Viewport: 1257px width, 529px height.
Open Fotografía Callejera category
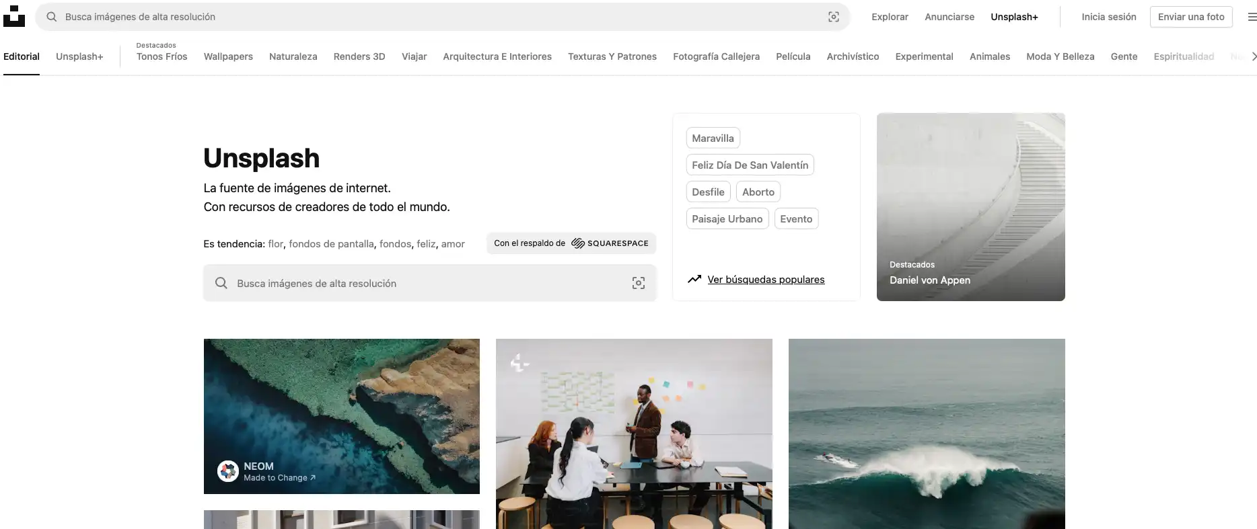(x=716, y=56)
